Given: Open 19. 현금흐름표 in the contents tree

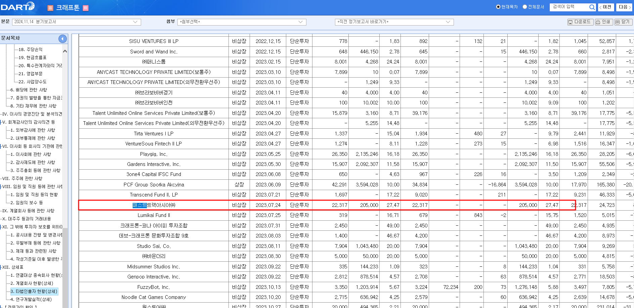Looking at the screenshot, I should pyautogui.click(x=32, y=57).
